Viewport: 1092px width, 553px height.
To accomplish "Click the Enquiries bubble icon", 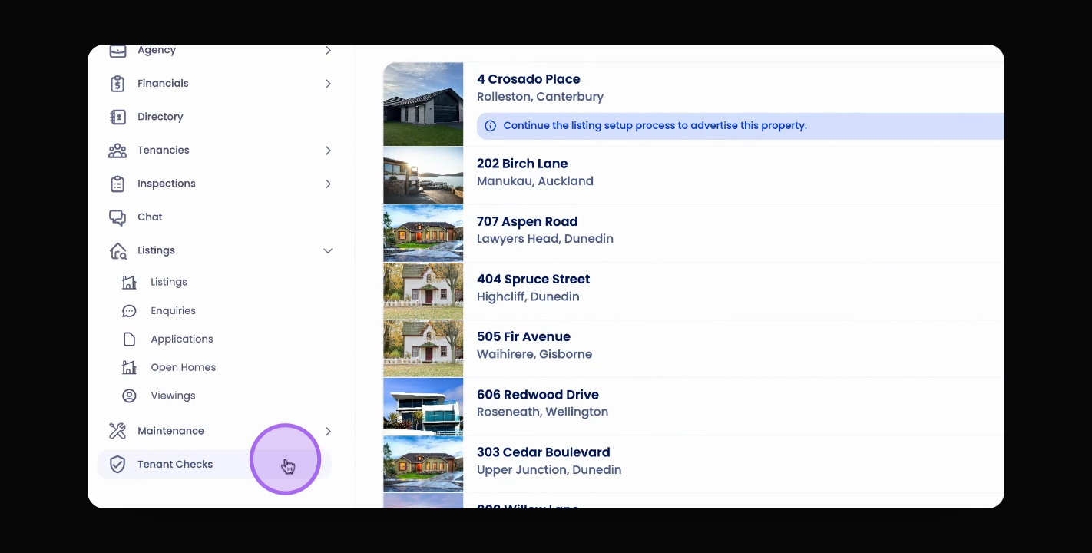I will (129, 311).
